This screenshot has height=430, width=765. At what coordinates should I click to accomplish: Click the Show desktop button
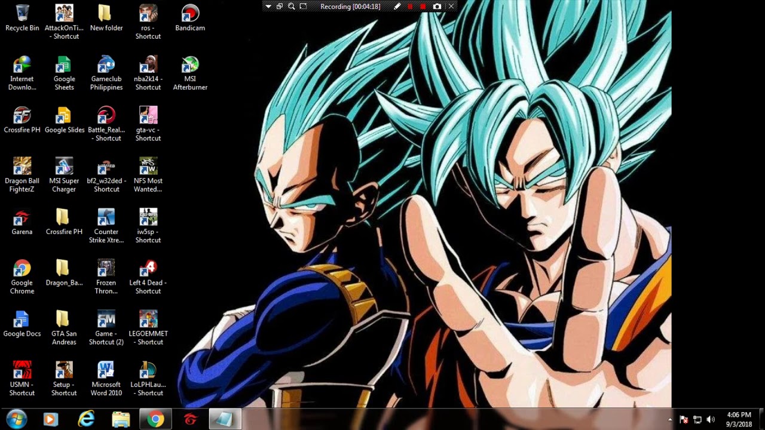[761, 419]
